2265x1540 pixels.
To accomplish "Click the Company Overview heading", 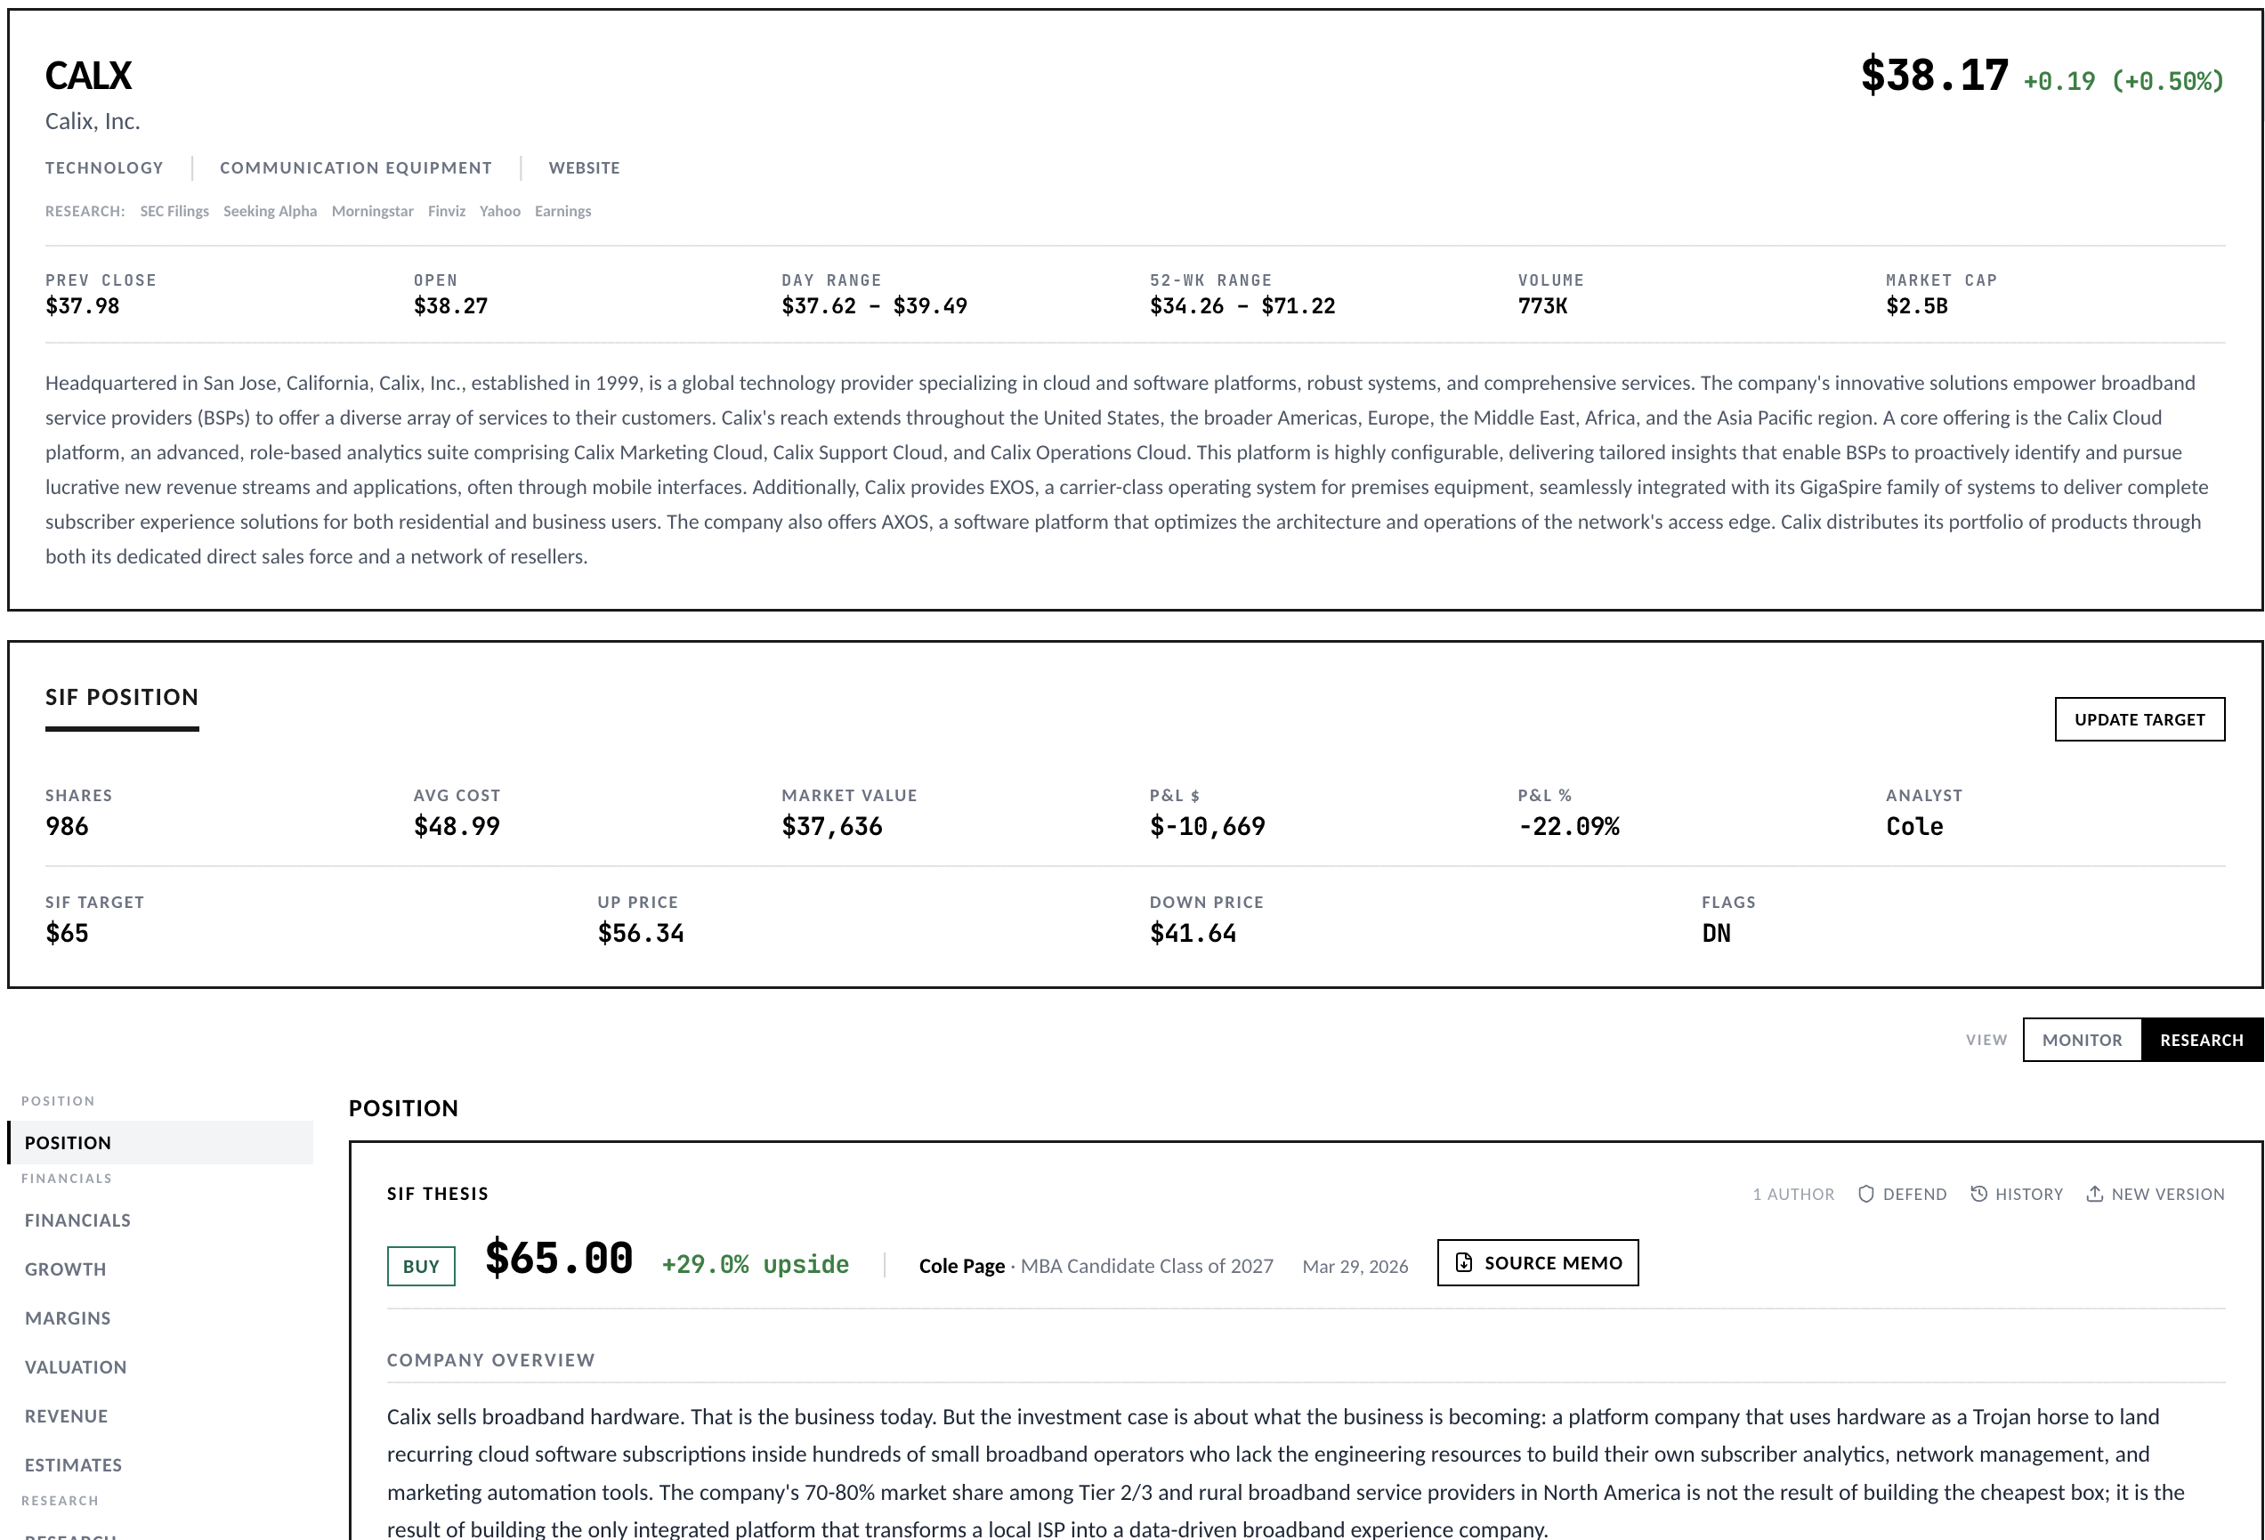I will pyautogui.click(x=491, y=1359).
